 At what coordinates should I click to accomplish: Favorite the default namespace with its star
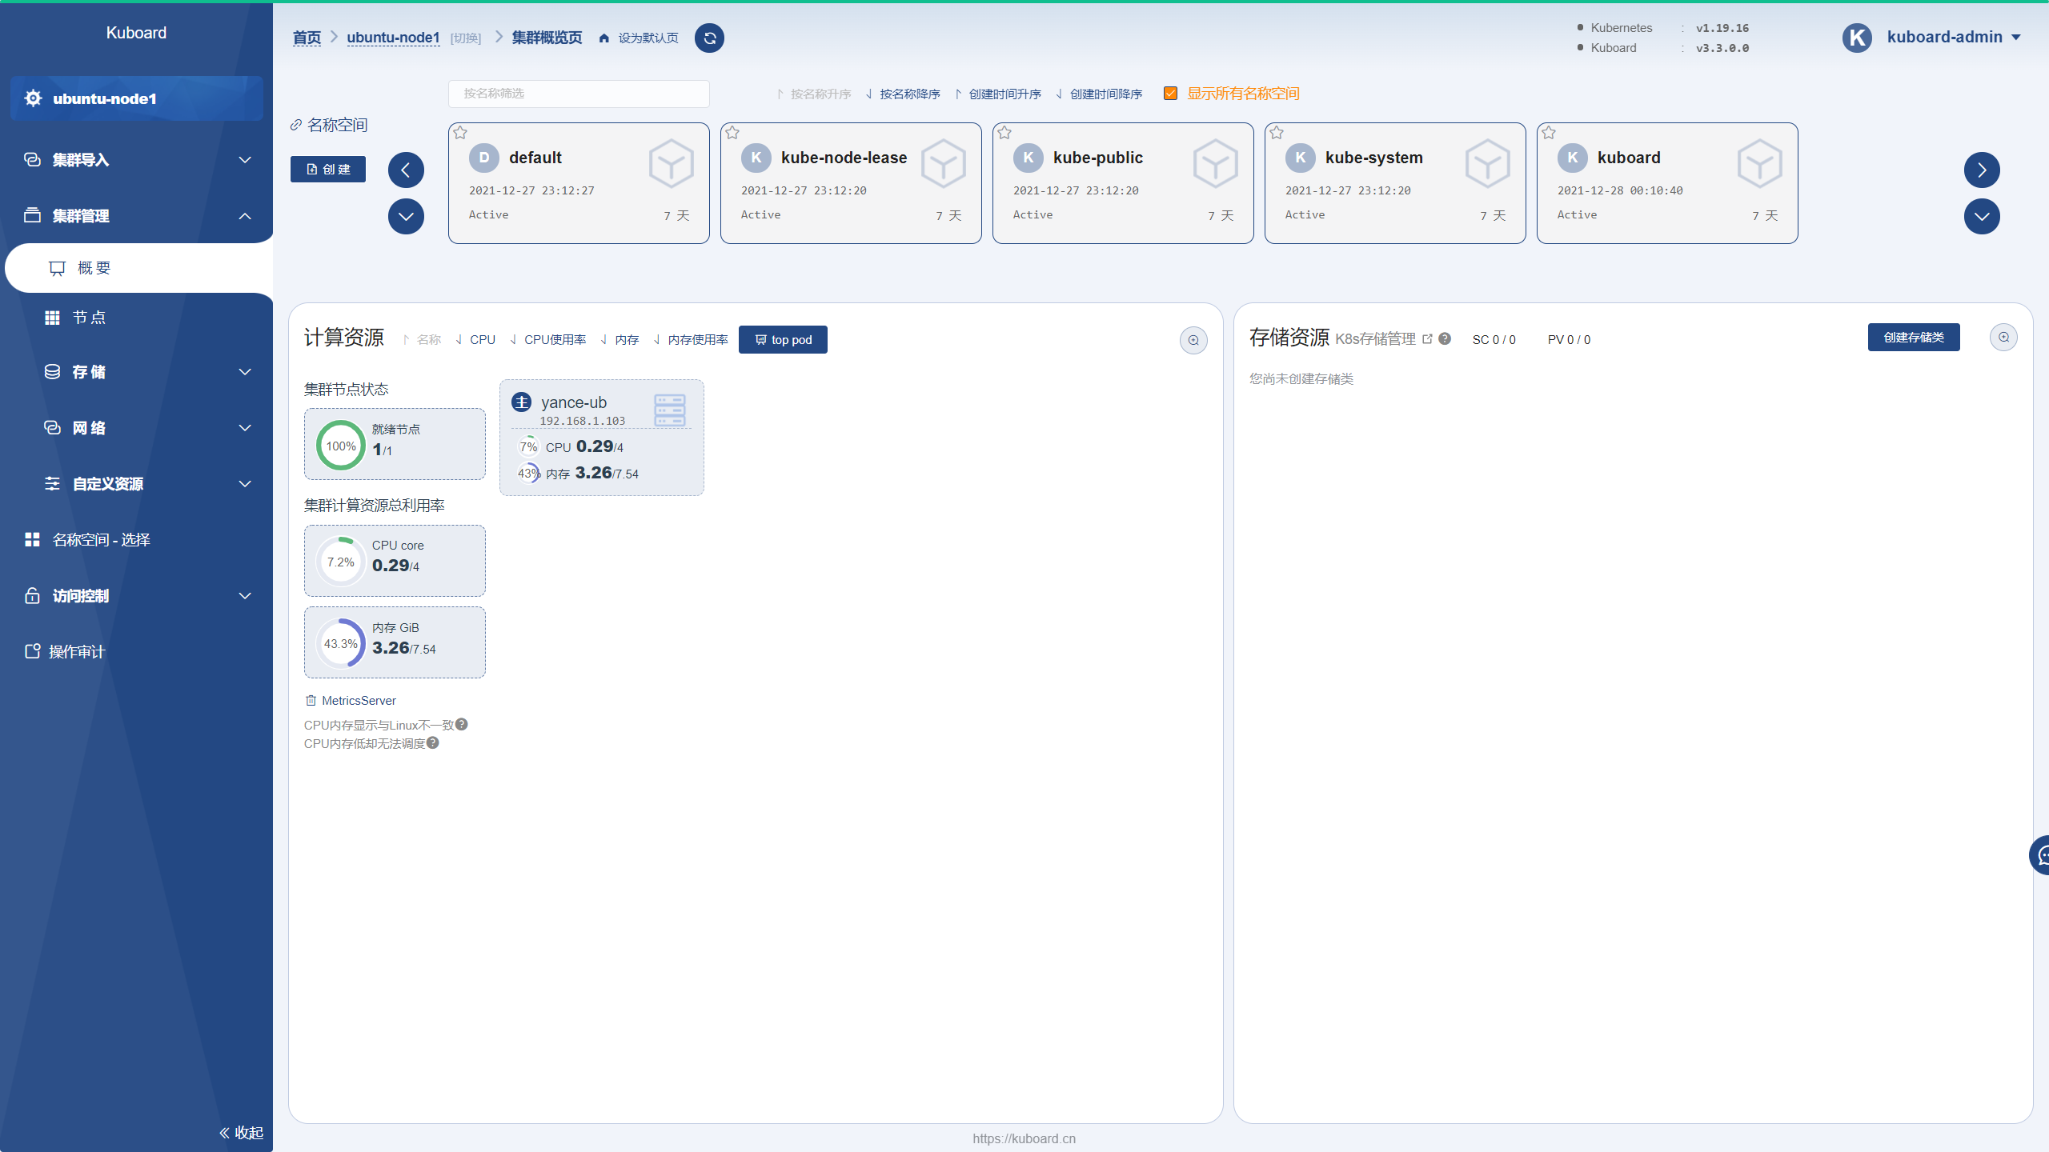tap(460, 133)
